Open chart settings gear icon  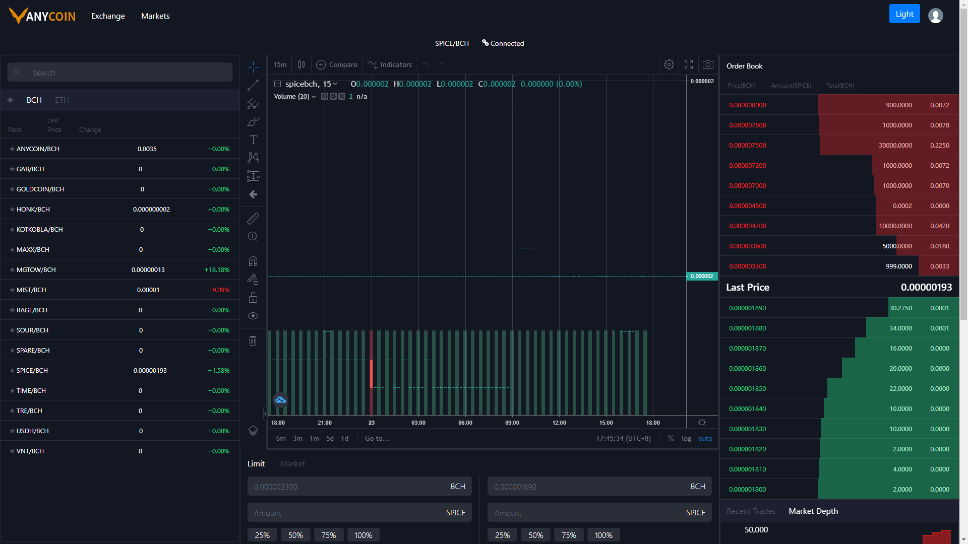pyautogui.click(x=669, y=64)
